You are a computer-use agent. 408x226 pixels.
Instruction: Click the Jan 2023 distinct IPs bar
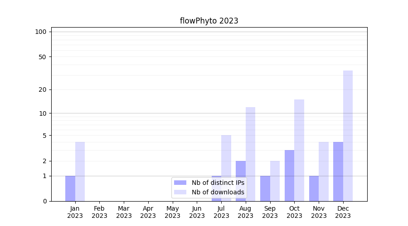point(70,188)
